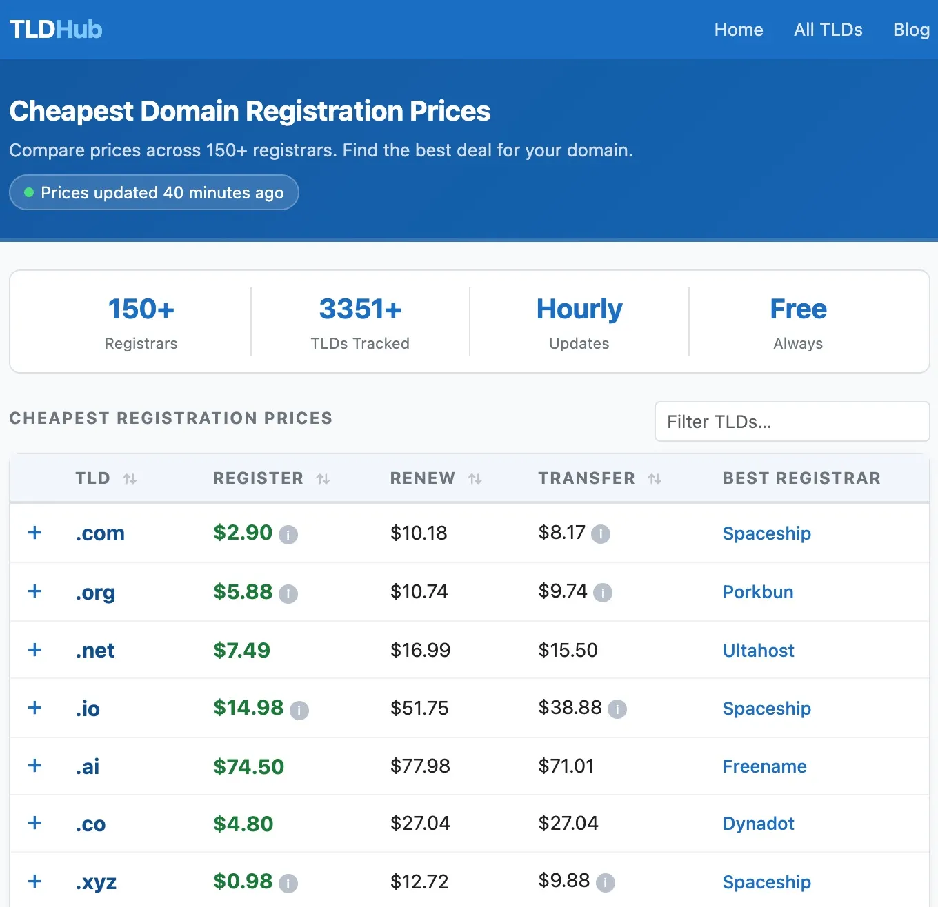938x907 pixels.
Task: Sort table by Transfer price arrows
Action: [655, 478]
